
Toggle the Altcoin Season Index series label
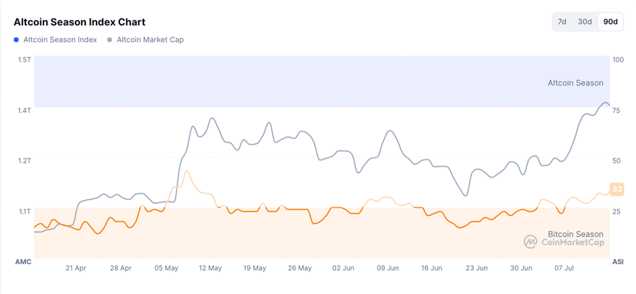(x=60, y=40)
